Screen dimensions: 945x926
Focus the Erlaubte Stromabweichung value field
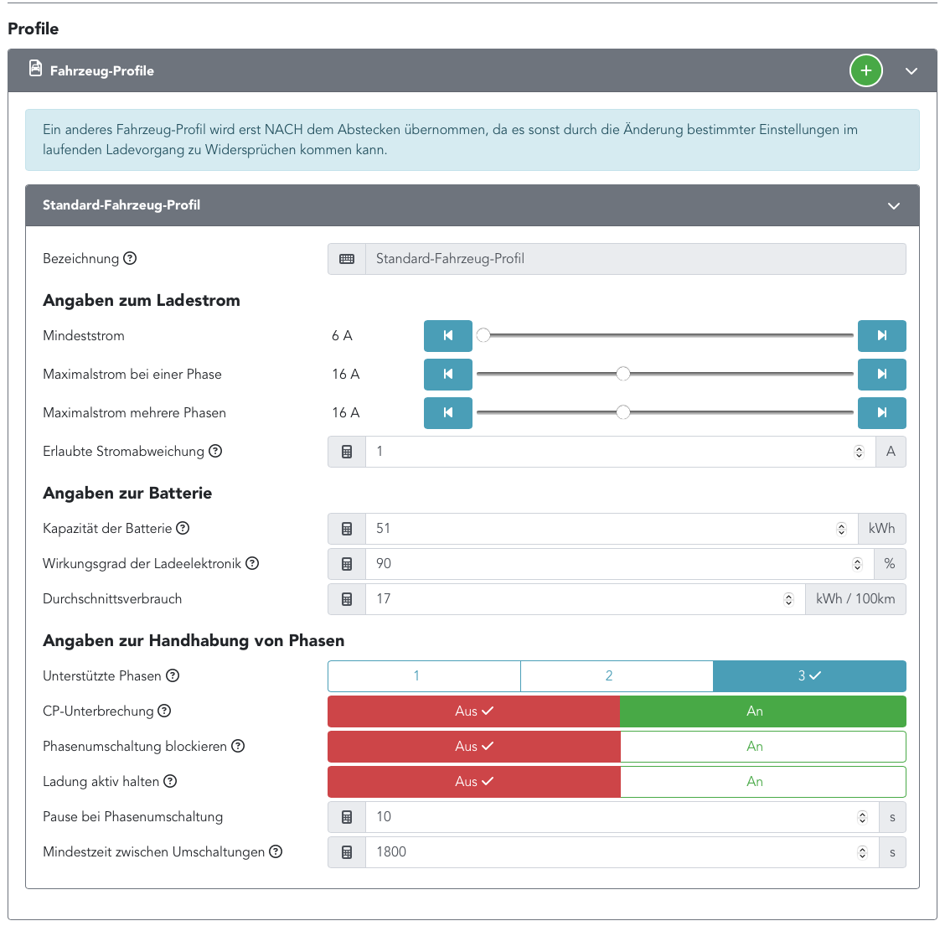pos(620,452)
